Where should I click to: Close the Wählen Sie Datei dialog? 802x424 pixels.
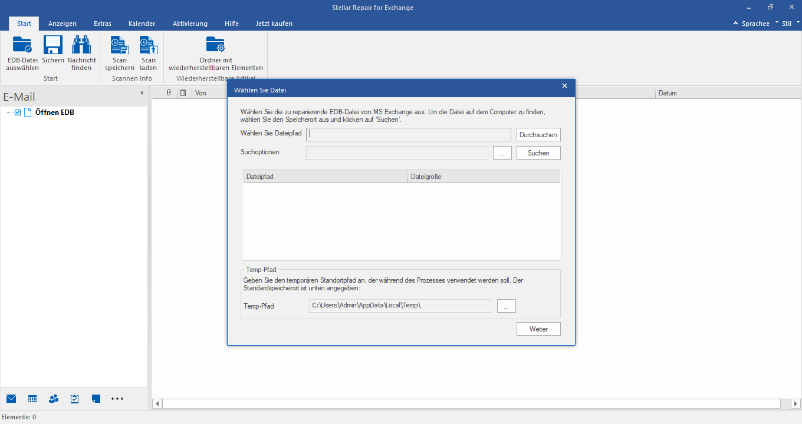(564, 86)
